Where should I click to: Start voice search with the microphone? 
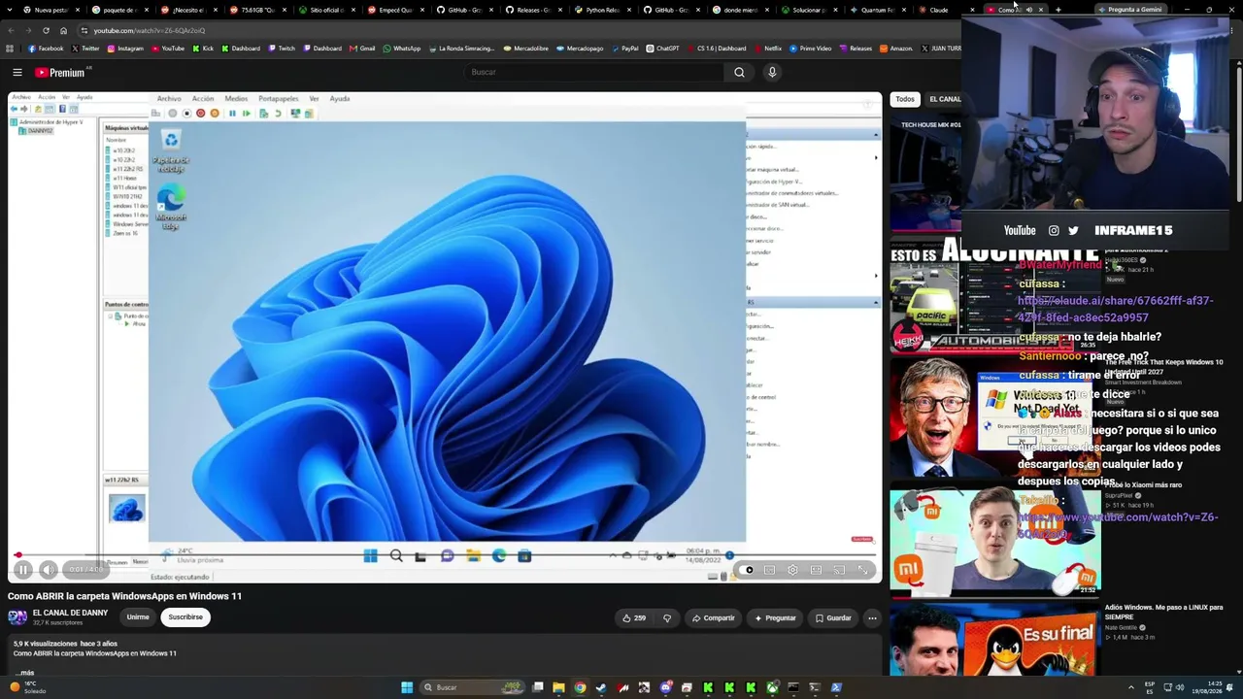tap(772, 72)
